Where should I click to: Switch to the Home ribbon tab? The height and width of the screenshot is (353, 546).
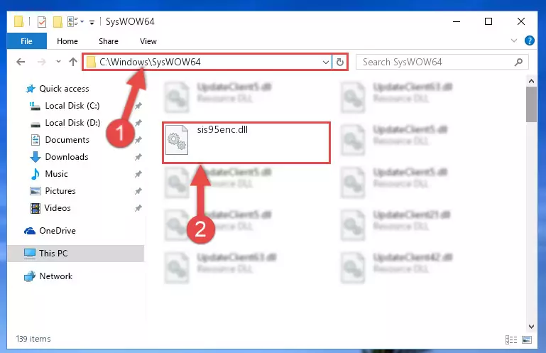tap(67, 41)
